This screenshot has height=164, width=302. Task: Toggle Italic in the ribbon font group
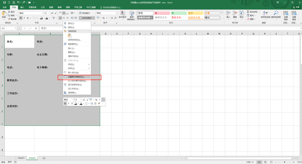[24, 18]
